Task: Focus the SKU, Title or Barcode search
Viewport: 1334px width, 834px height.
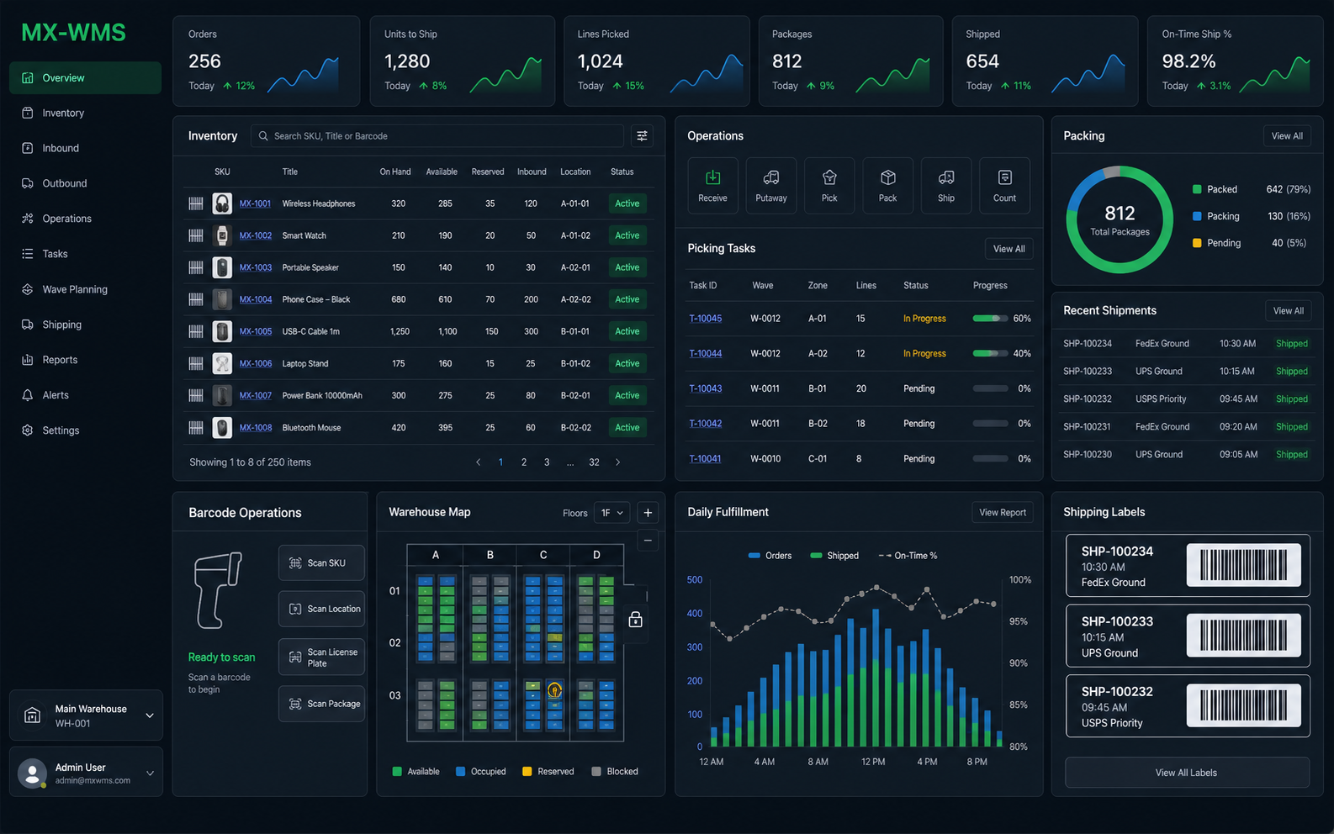Action: point(437,136)
